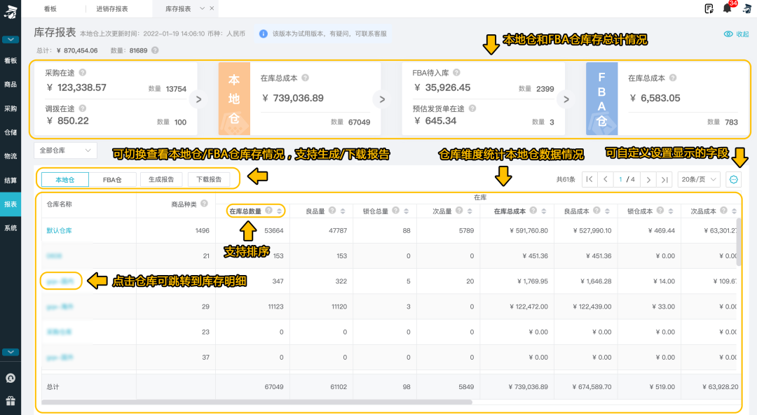
Task: Click arrow after FBA待入库 card
Action: coord(566,99)
